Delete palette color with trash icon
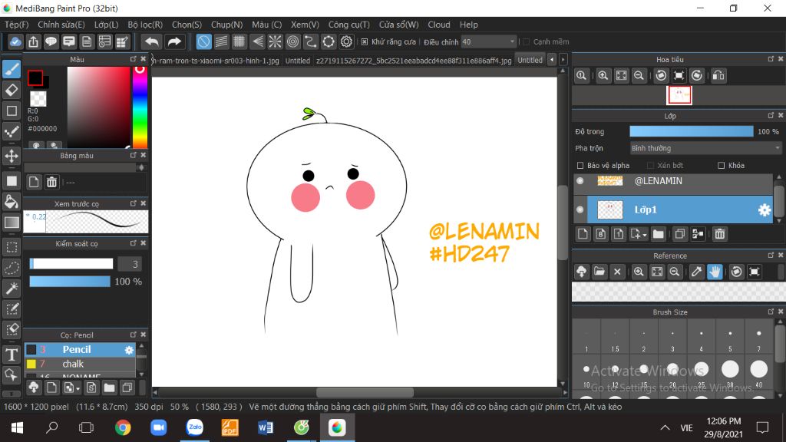Image resolution: width=786 pixels, height=442 pixels. (x=51, y=182)
